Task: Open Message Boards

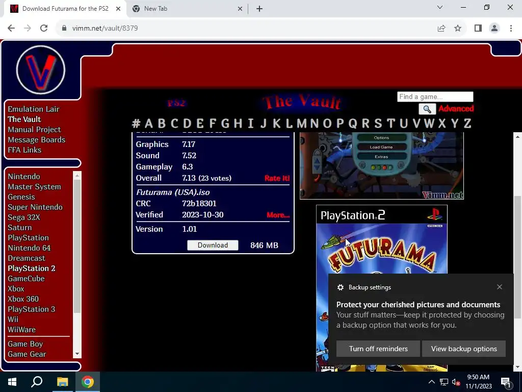Action: 37,140
